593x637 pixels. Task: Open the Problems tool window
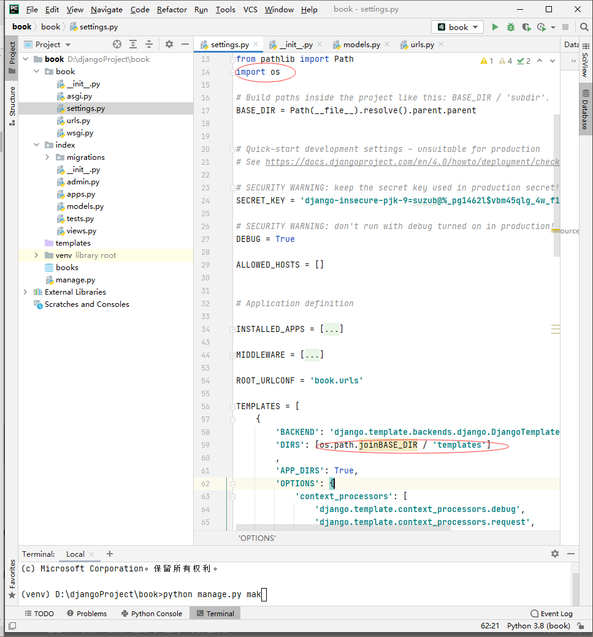point(87,614)
